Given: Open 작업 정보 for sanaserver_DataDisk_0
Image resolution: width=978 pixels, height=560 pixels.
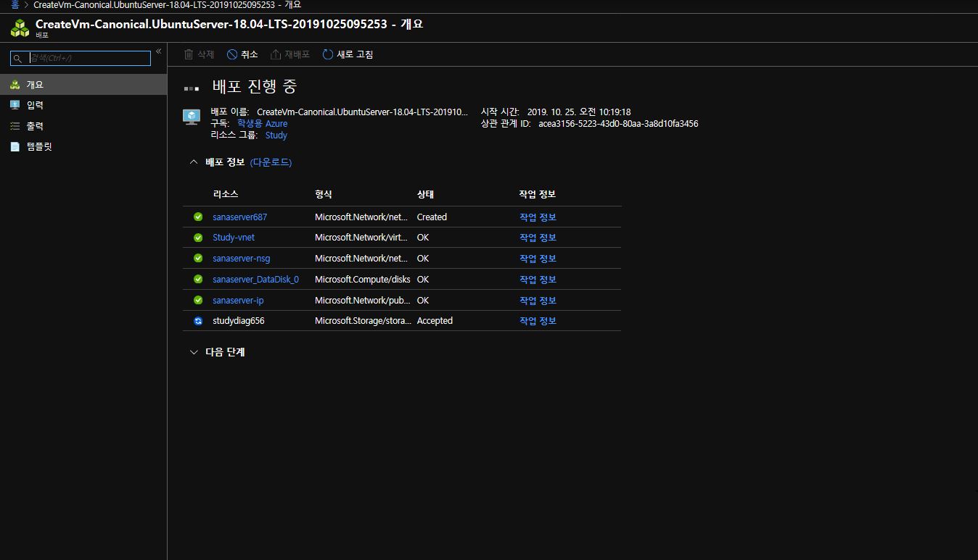Looking at the screenshot, I should coord(538,279).
